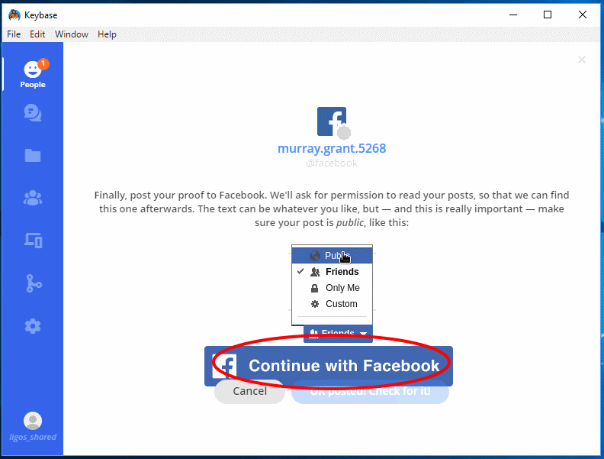Click murray.grant.5268 username link
The height and width of the screenshot is (459, 604).
coord(332,148)
